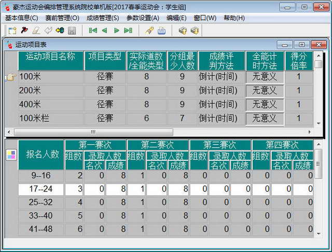Screen dimensions: 332x252
Task: Click the printer icon in toolbar
Action: click(x=162, y=31)
